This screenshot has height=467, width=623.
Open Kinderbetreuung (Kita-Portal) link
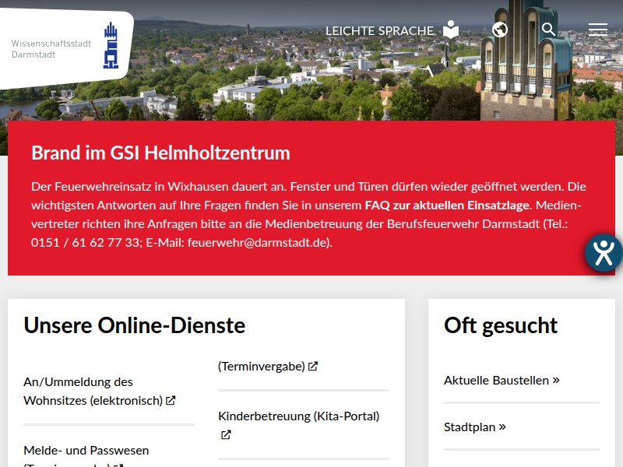tap(298, 416)
